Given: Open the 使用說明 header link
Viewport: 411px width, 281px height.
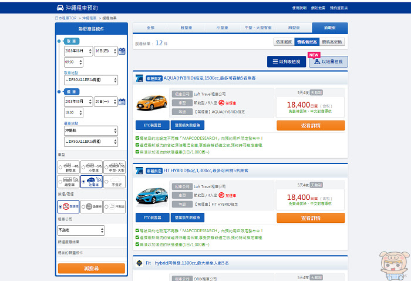Looking at the screenshot, I should [299, 8].
